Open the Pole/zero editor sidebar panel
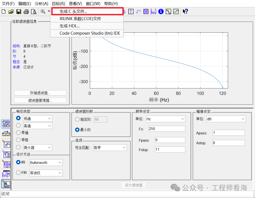The image size is (255, 198). point(6,164)
